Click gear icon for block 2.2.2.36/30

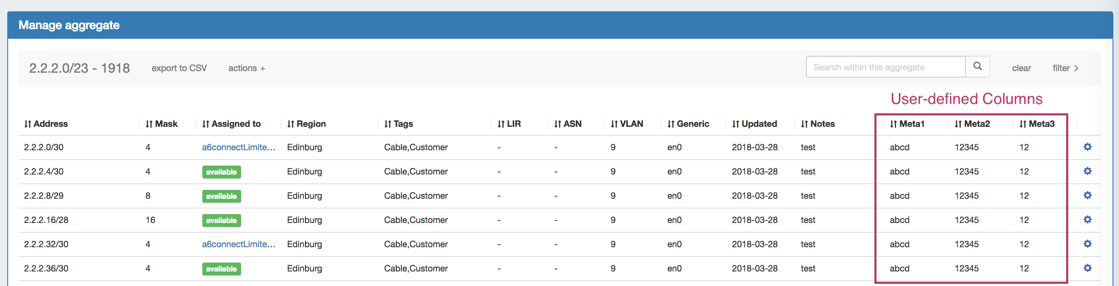point(1087,268)
